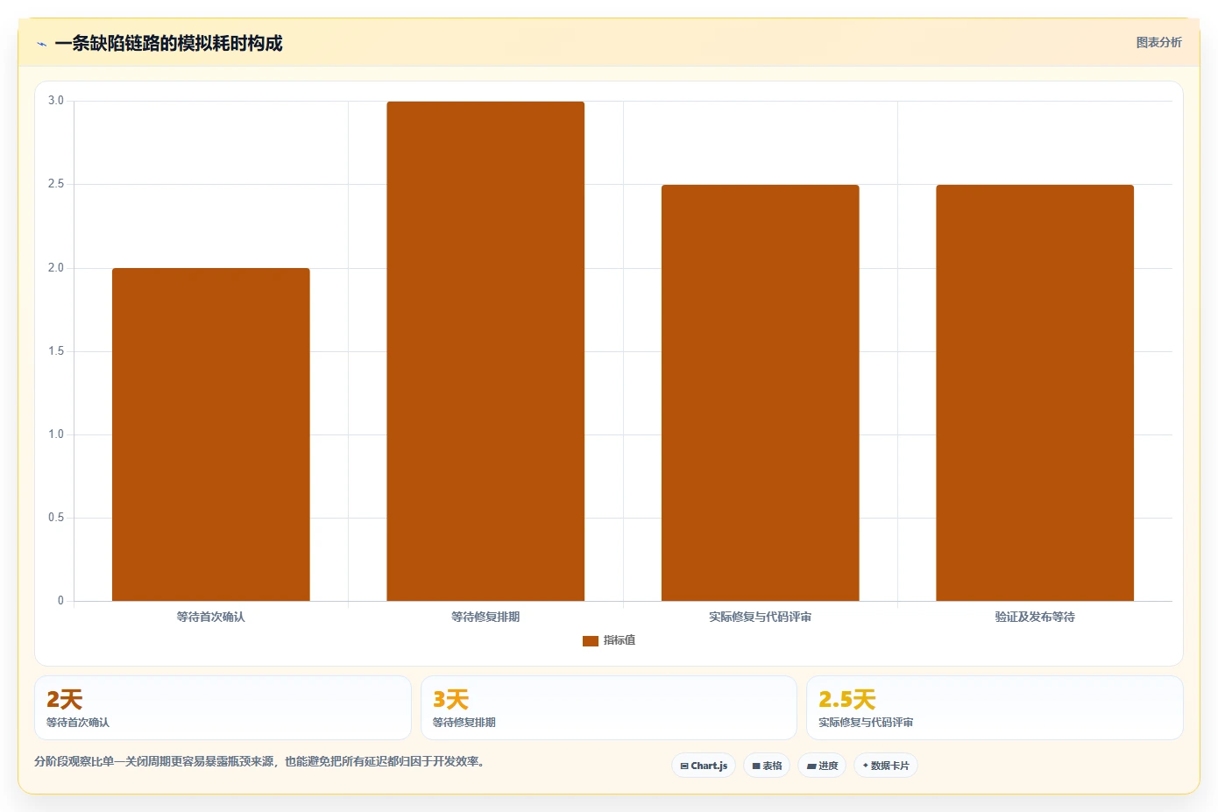1218x812 pixels.
Task: Click the 等待修复排期 bar in the chart
Action: coord(485,351)
